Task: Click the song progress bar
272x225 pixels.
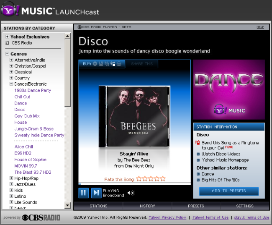Action: click(x=135, y=184)
